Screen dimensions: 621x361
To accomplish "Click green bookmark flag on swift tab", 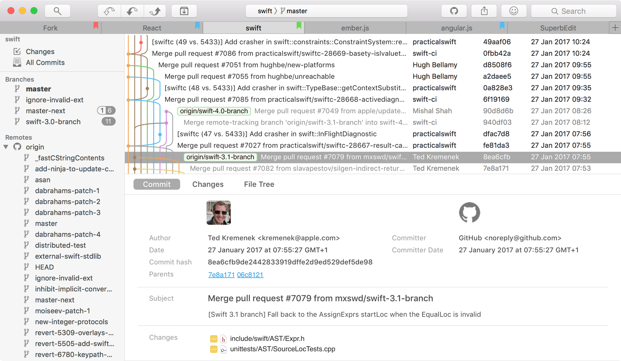I will coord(299,25).
